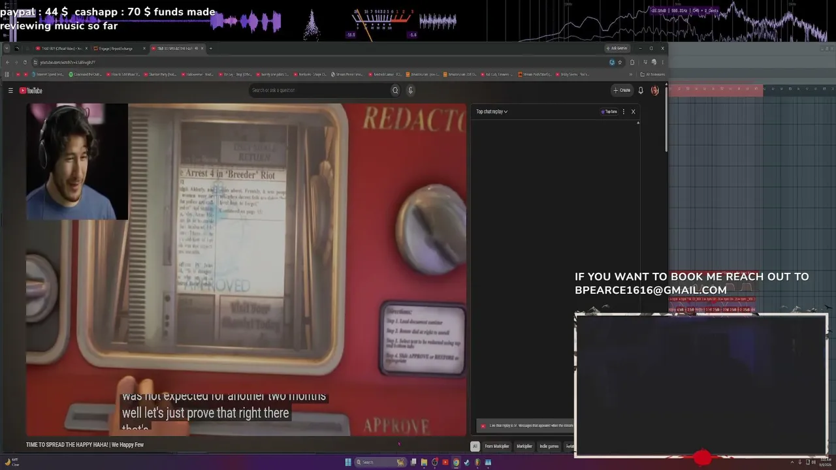Open File Explorer from the taskbar

(x=424, y=462)
